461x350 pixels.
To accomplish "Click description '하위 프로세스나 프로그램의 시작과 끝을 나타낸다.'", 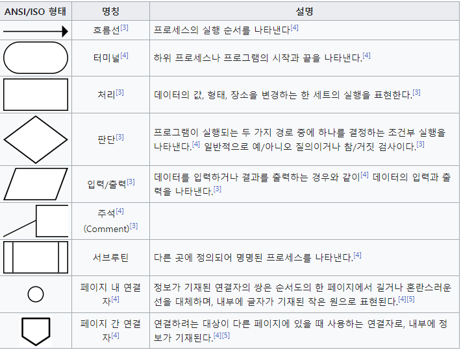I will pyautogui.click(x=258, y=58).
